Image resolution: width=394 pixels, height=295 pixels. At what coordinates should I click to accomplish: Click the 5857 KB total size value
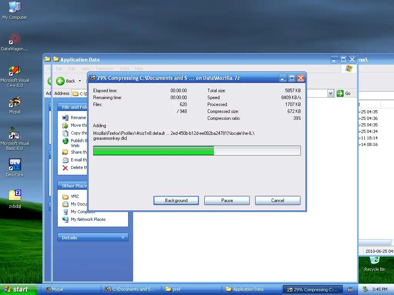click(293, 90)
